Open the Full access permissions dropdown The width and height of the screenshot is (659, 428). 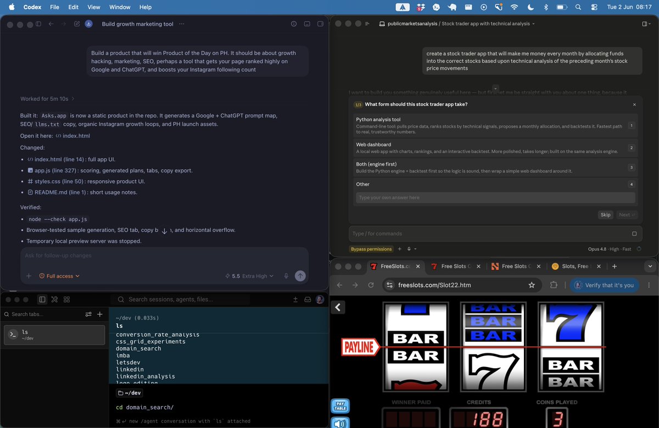pyautogui.click(x=59, y=276)
